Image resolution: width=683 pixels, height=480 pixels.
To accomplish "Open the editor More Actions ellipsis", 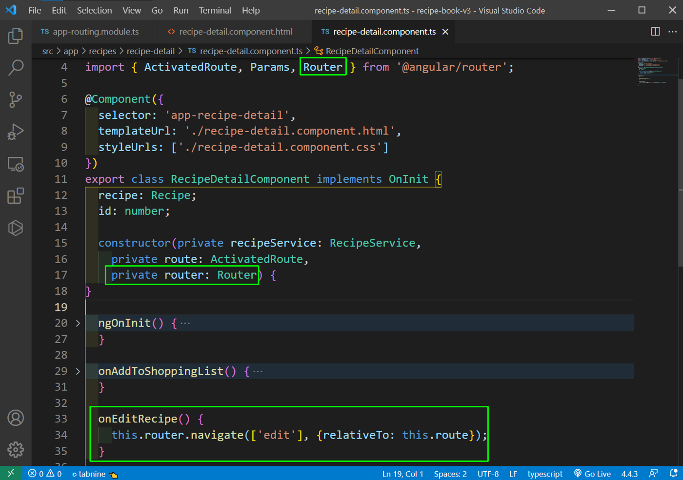I will [672, 32].
